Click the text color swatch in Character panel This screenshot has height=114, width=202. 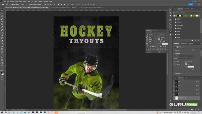[165, 44]
